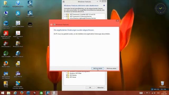
Task: Click RAM CPU performance monitor widget
Action: click(x=160, y=89)
